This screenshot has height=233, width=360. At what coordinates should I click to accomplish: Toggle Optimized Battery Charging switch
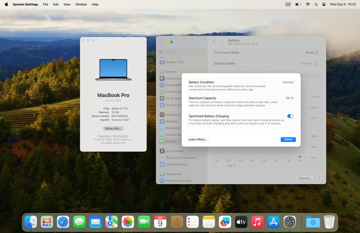(x=290, y=116)
